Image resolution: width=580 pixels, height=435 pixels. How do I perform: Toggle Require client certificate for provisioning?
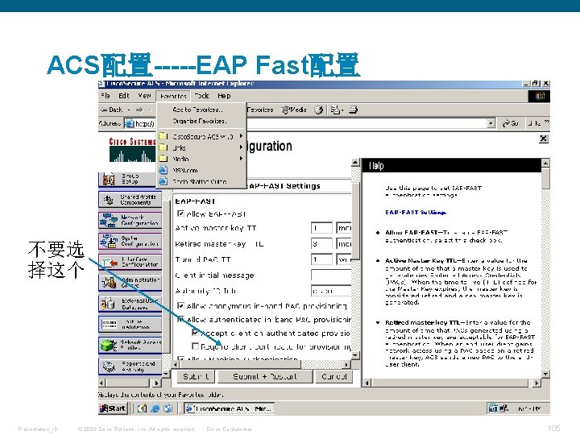[x=195, y=346]
